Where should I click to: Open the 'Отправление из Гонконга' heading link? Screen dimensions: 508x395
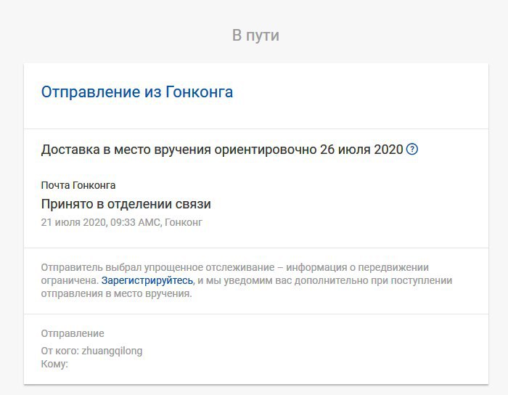pyautogui.click(x=137, y=92)
